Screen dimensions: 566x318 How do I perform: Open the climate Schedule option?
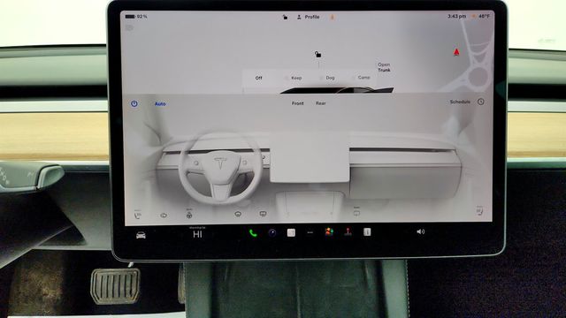pyautogui.click(x=460, y=102)
